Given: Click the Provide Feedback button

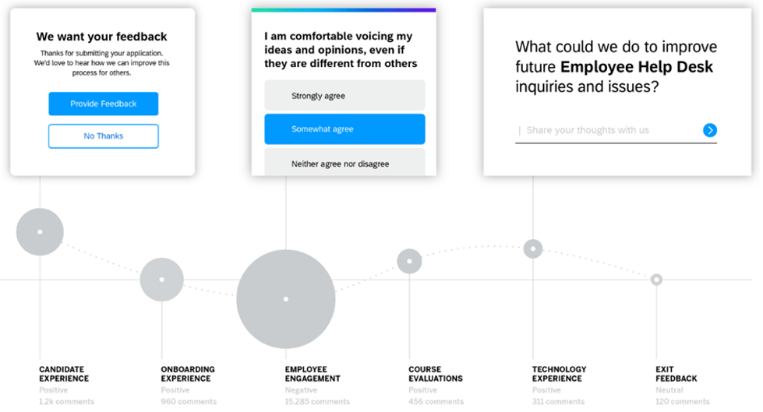Looking at the screenshot, I should (103, 104).
